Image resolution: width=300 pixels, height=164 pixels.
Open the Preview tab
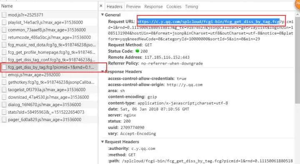(x=133, y=7)
